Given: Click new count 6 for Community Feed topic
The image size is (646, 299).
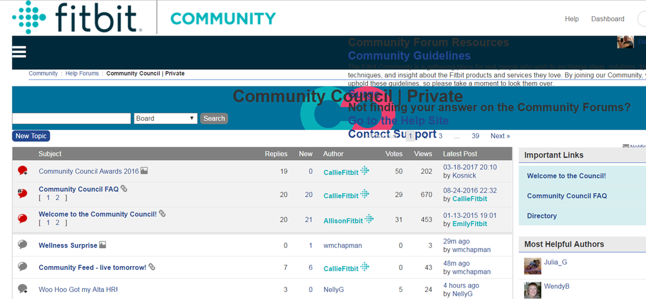Looking at the screenshot, I should 310,267.
